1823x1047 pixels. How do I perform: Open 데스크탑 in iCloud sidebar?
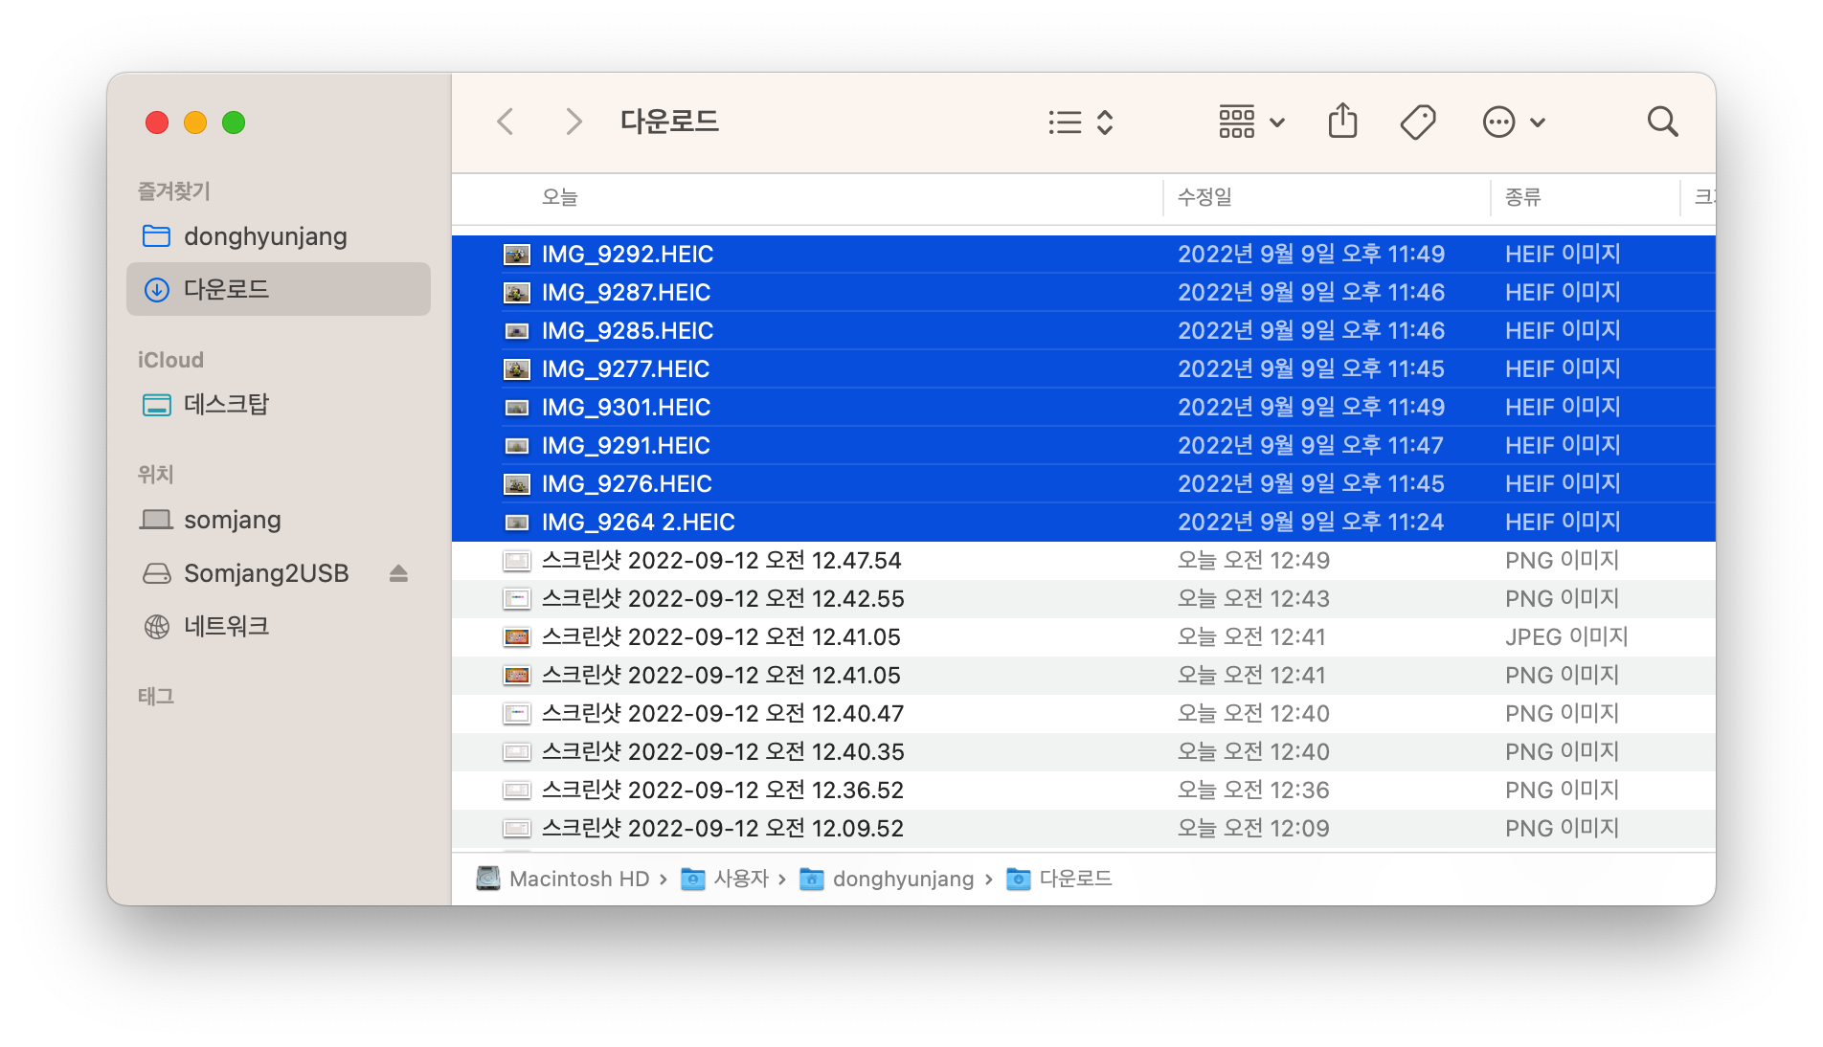[278, 405]
